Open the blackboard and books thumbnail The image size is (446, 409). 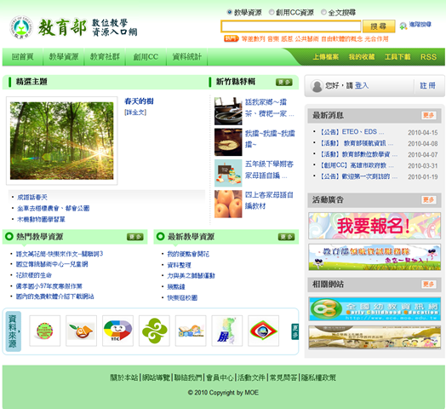click(x=228, y=173)
